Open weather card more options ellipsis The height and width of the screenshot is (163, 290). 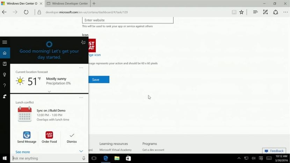[81, 68]
